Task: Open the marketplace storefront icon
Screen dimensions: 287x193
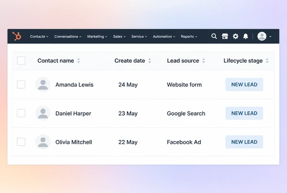Action: tap(225, 36)
